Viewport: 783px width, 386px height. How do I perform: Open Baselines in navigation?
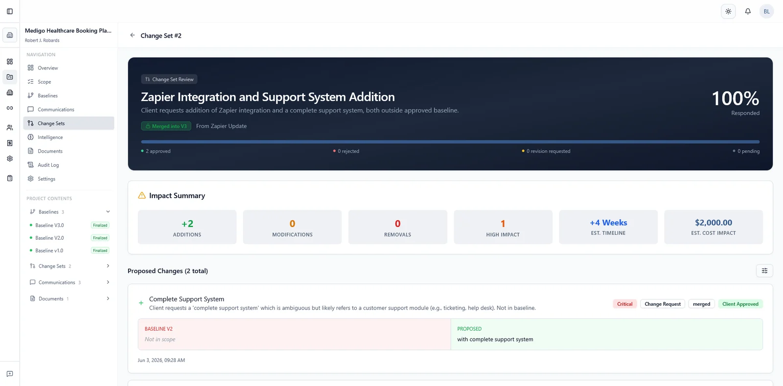(x=69, y=95)
